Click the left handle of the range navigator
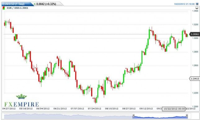 point(134,116)
